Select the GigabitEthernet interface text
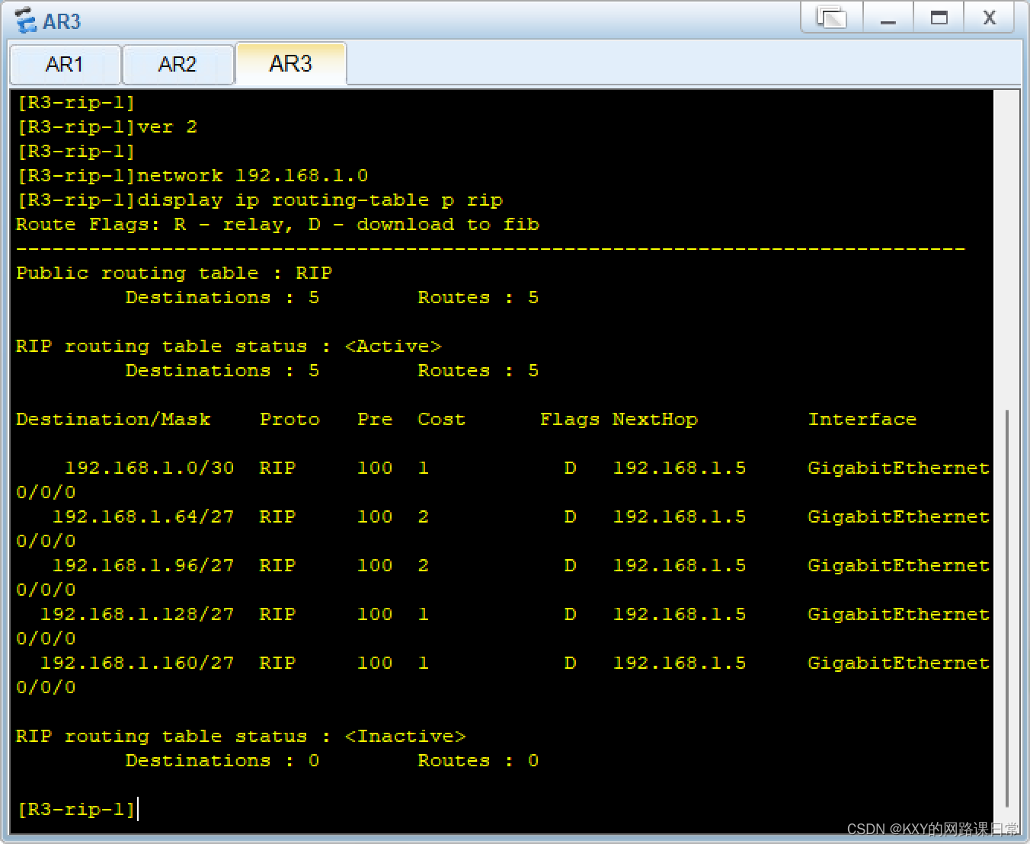This screenshot has width=1030, height=844. pos(897,468)
